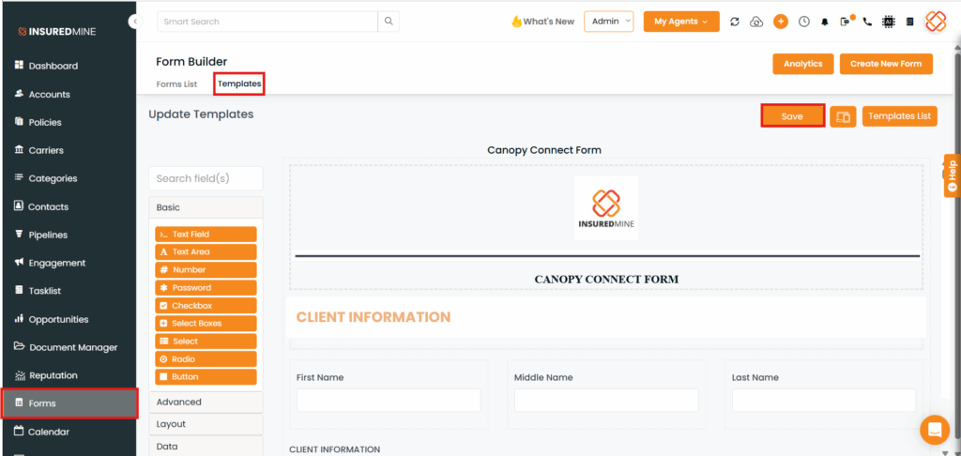This screenshot has height=456, width=961.
Task: Click the Create New Form button
Action: click(886, 64)
